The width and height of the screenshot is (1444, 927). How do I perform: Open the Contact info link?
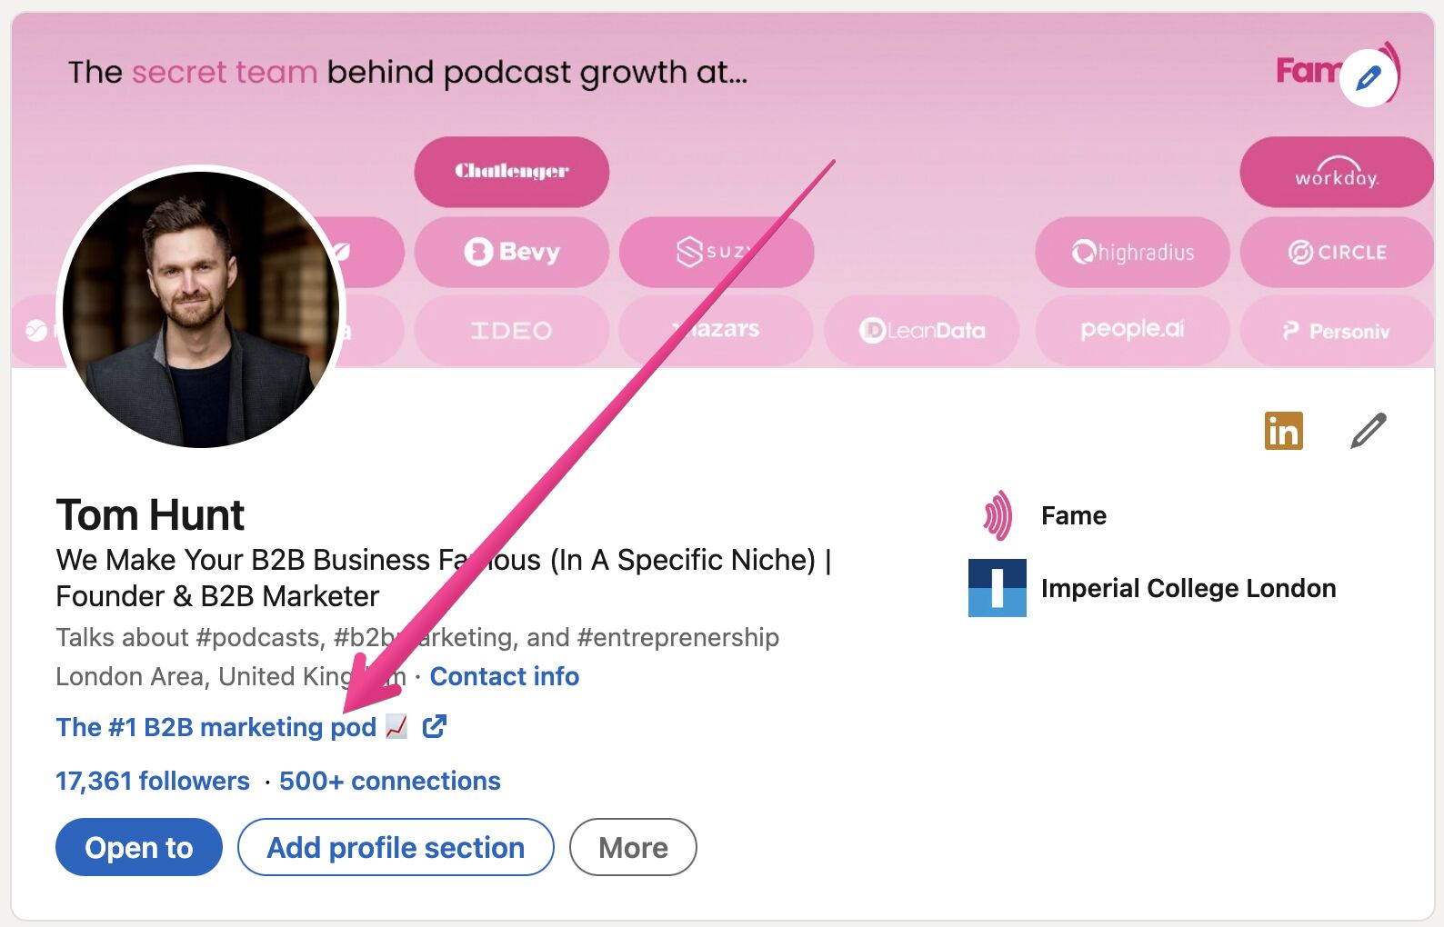pos(505,676)
